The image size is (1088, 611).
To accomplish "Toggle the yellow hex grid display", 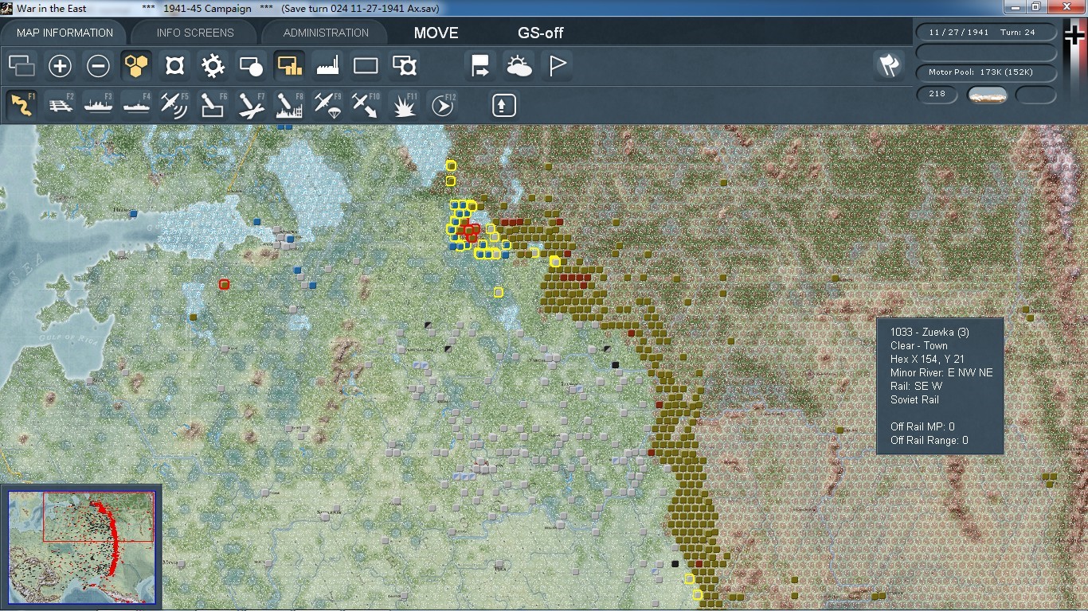I will tap(136, 66).
